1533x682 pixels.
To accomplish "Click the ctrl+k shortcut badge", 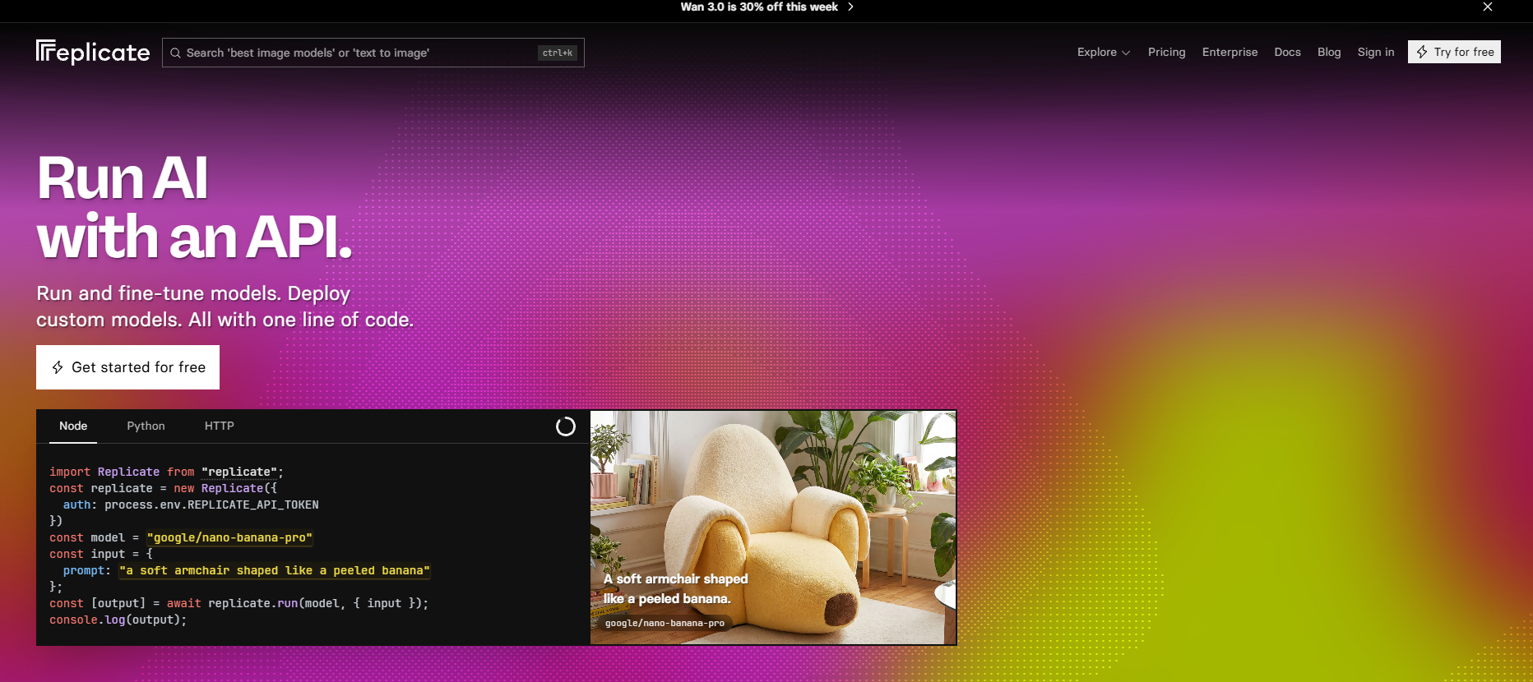I will click(558, 53).
